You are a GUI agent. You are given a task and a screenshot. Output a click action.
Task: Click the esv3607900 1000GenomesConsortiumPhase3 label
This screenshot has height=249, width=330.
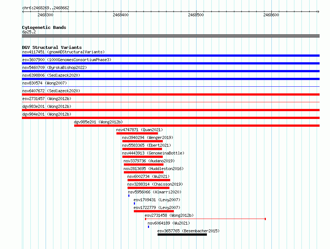(67, 60)
